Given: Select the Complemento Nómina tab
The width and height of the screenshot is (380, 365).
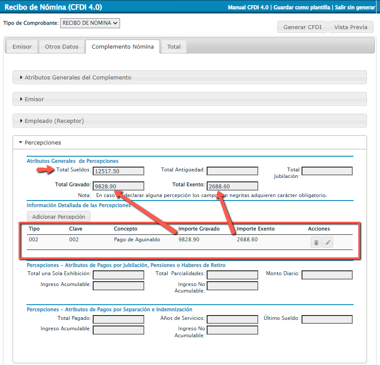Looking at the screenshot, I should click(123, 46).
